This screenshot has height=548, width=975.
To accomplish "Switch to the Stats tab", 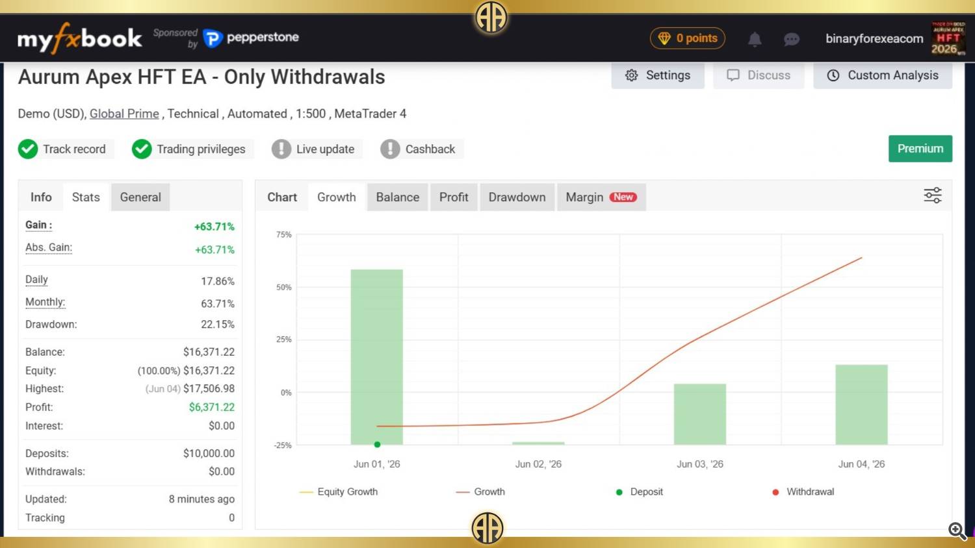I will 86,197.
